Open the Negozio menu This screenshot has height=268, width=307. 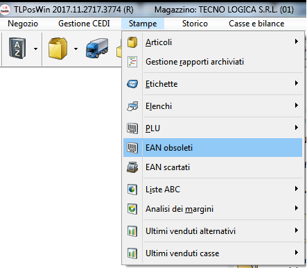click(23, 24)
